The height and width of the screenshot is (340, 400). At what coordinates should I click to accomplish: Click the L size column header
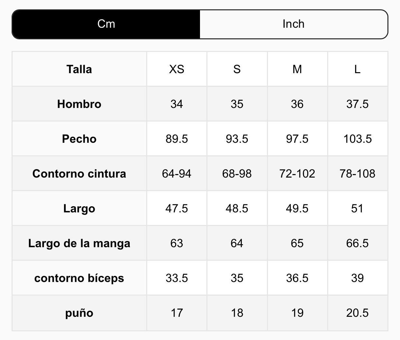pyautogui.click(x=357, y=69)
